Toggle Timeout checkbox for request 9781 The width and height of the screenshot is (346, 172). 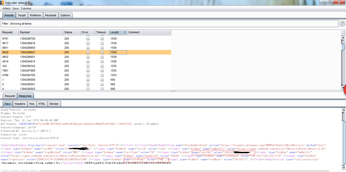point(102,39)
